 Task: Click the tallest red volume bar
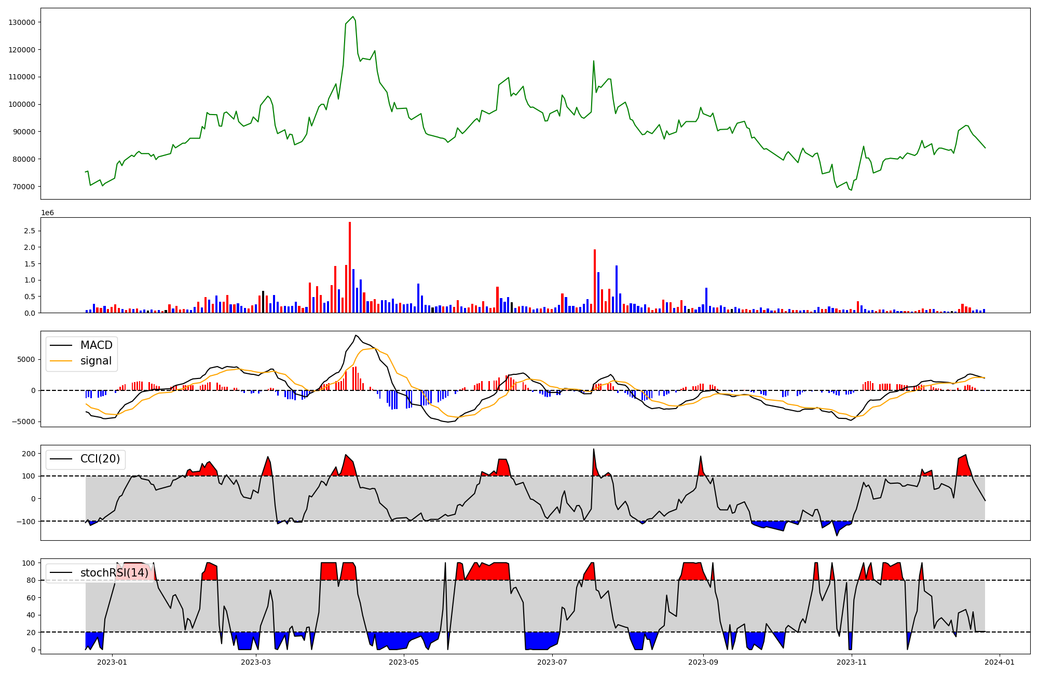(x=350, y=267)
